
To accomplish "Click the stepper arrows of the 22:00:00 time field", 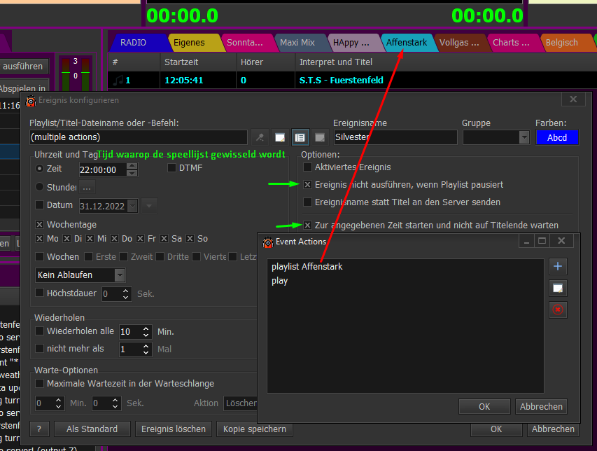I will click(132, 169).
